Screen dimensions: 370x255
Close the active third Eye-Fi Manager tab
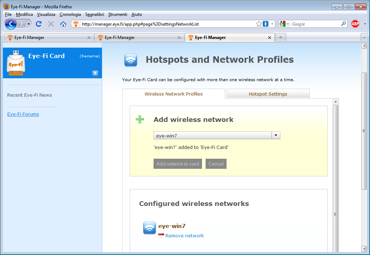click(x=270, y=38)
